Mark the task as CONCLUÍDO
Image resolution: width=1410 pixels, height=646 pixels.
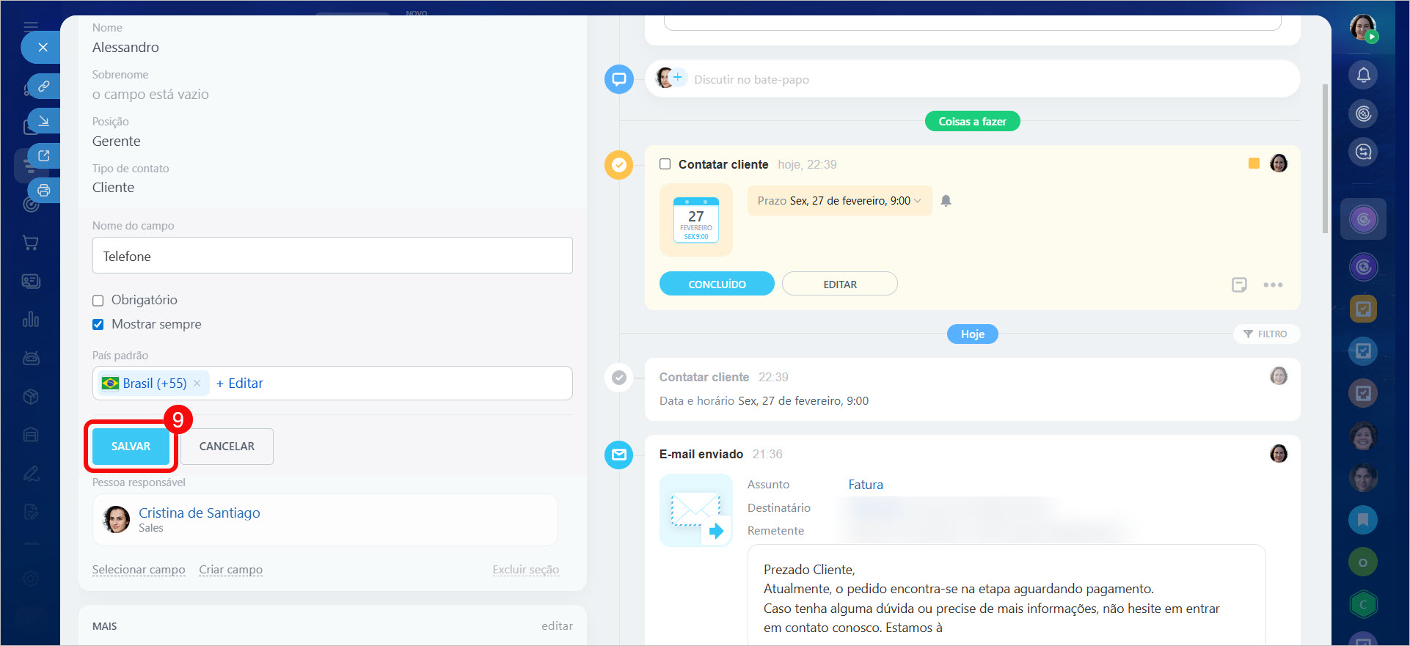(x=717, y=285)
